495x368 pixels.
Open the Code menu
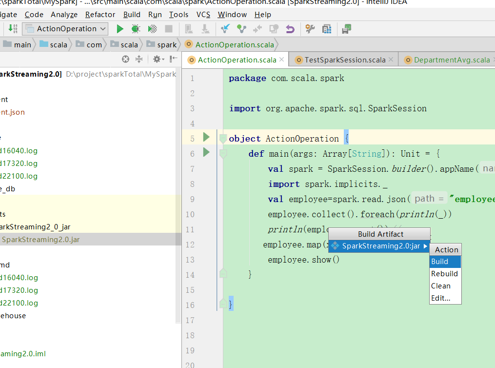click(34, 15)
